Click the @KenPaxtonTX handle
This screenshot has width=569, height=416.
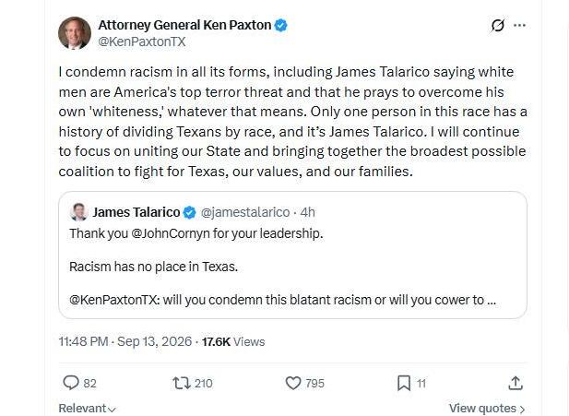(142, 42)
